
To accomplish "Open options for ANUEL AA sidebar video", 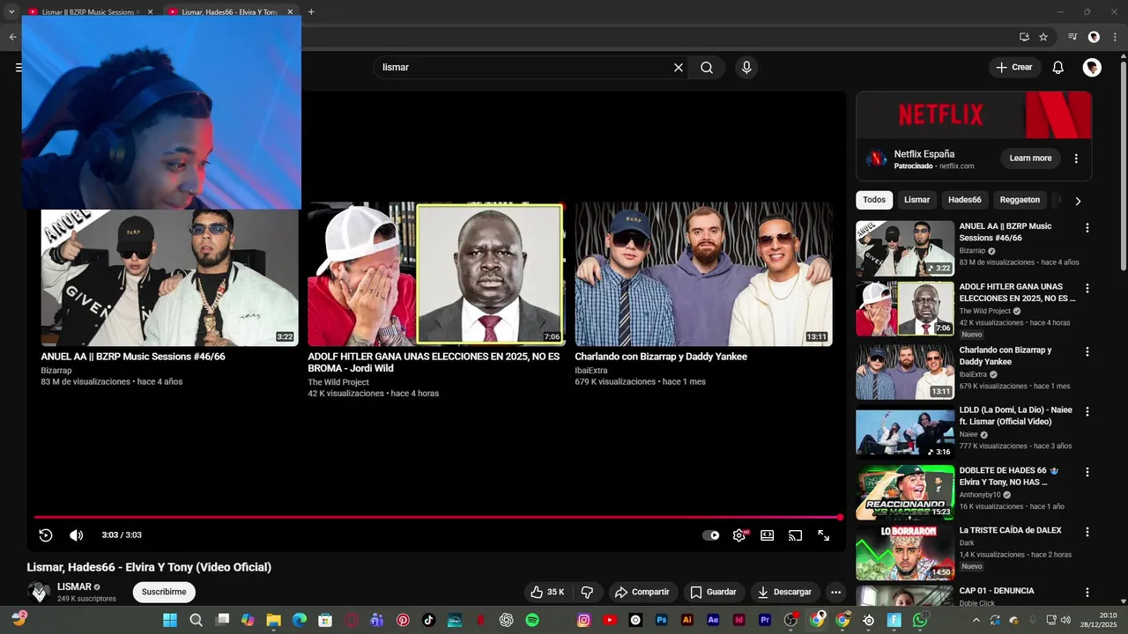I will click(x=1087, y=228).
